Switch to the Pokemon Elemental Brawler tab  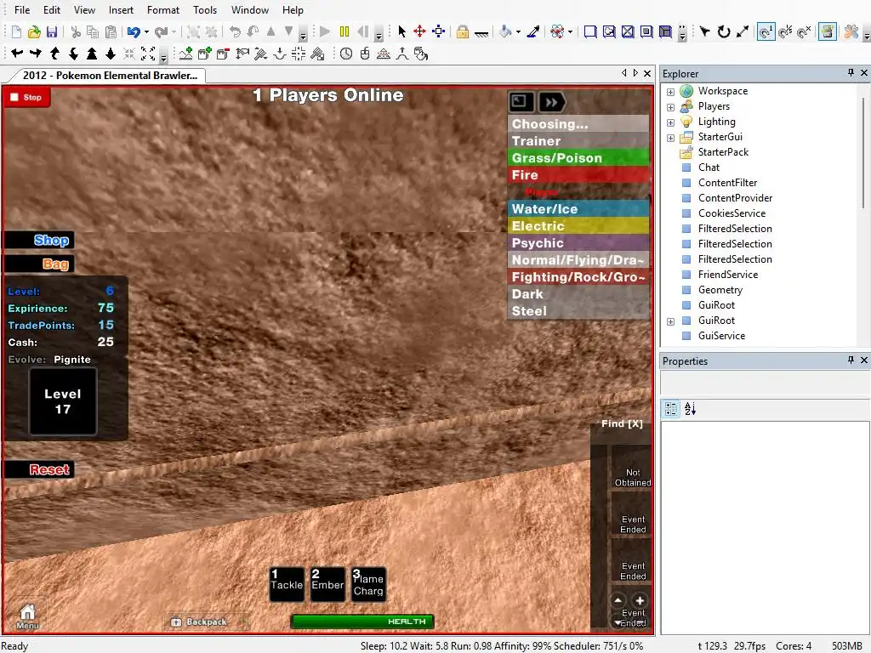[x=110, y=76]
